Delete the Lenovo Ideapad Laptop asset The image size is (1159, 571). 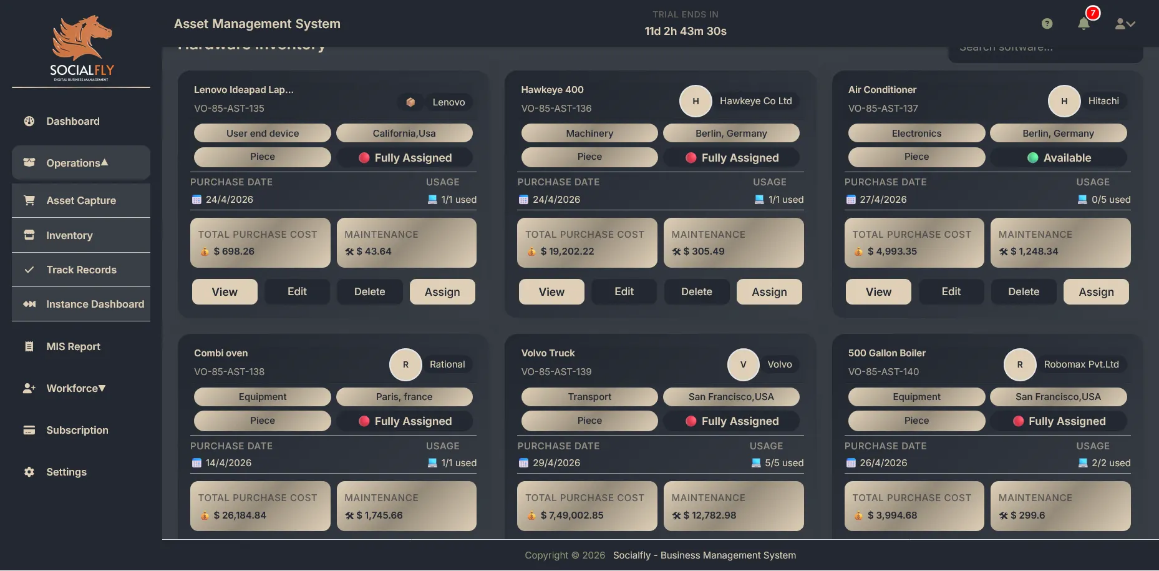pos(370,291)
